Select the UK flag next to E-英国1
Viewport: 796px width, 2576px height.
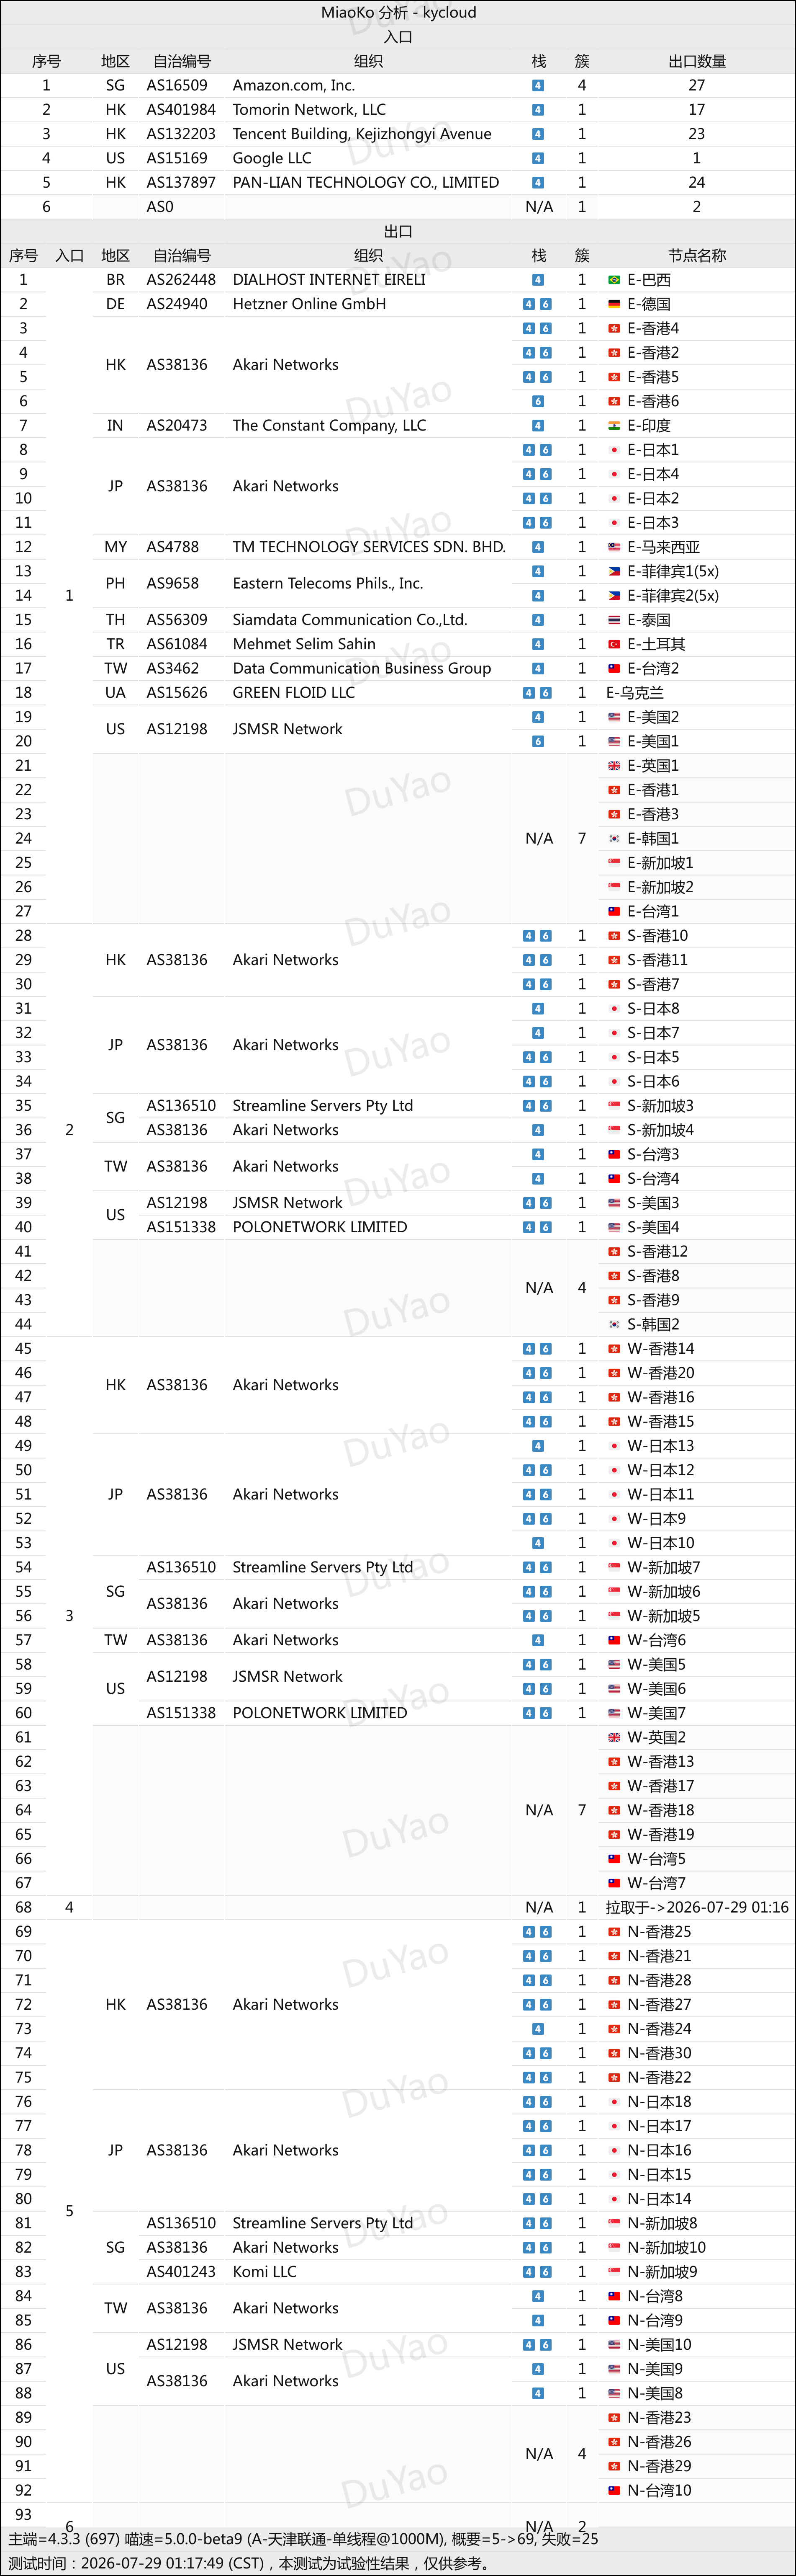614,766
